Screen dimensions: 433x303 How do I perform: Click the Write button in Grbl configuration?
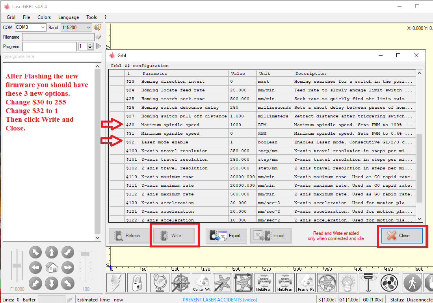(x=175, y=235)
